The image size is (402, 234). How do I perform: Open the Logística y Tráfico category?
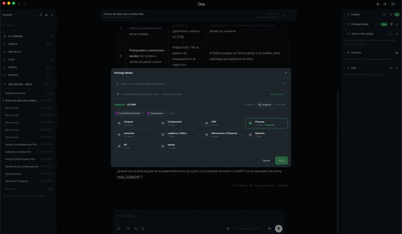[x=179, y=135]
